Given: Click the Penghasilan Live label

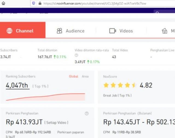Looking at the screenshot, I should 162,50.
